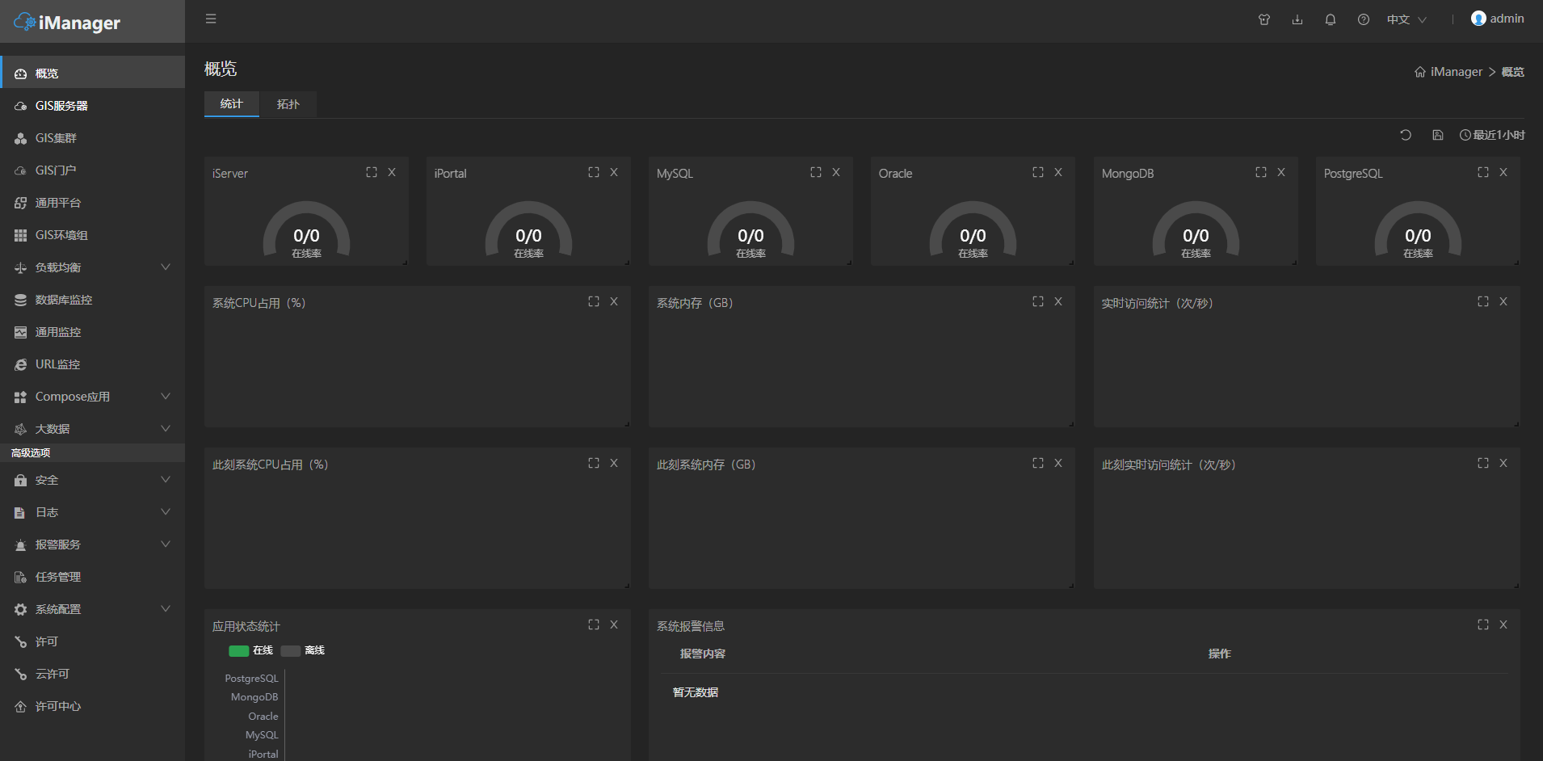Screen dimensions: 1543x761
Task: Open GIS门户 in the sidebar
Action: coord(93,170)
